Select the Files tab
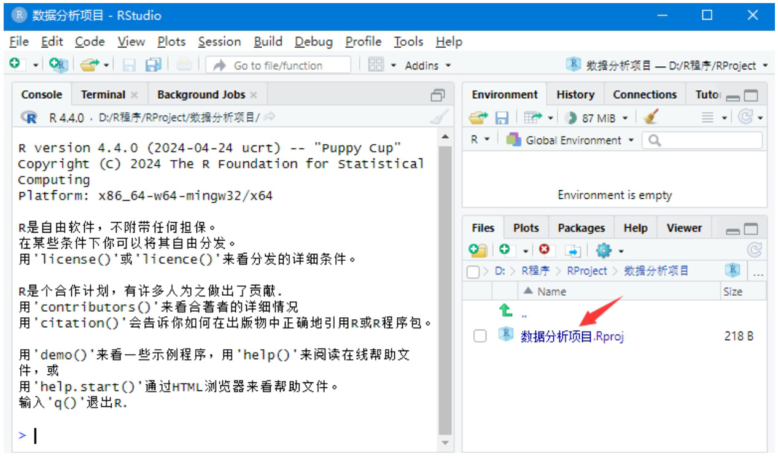This screenshot has width=778, height=456. pos(483,228)
